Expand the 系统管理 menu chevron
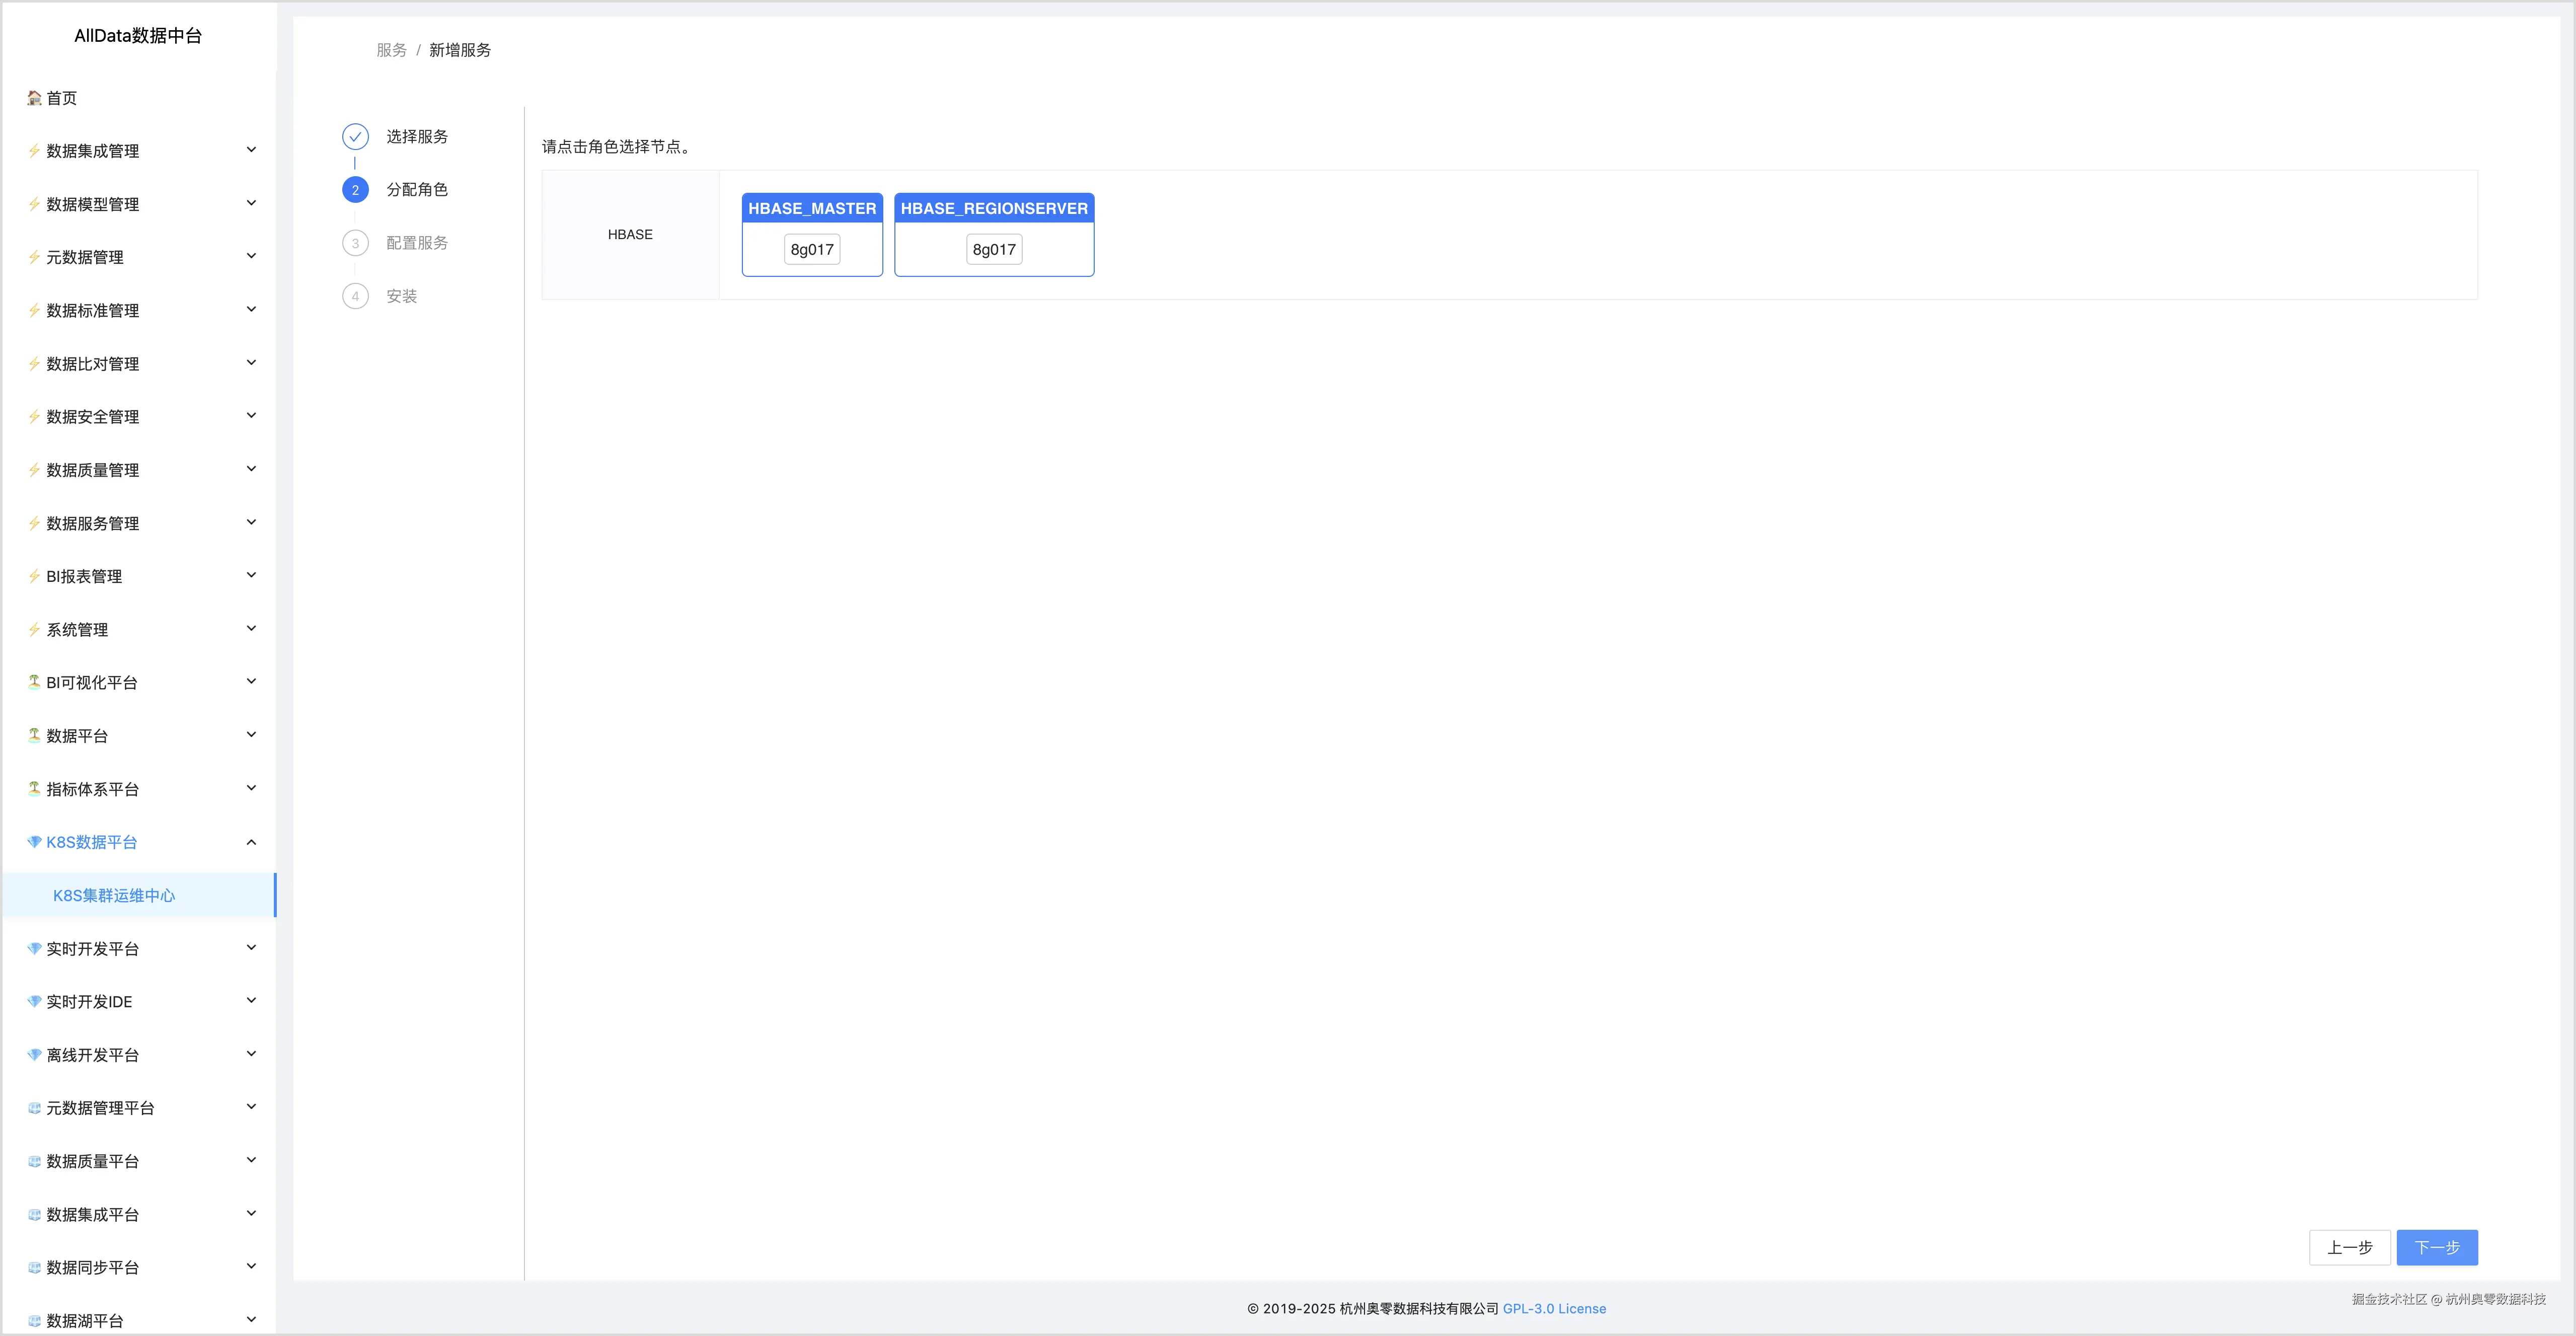This screenshot has height=1336, width=2576. [x=251, y=629]
